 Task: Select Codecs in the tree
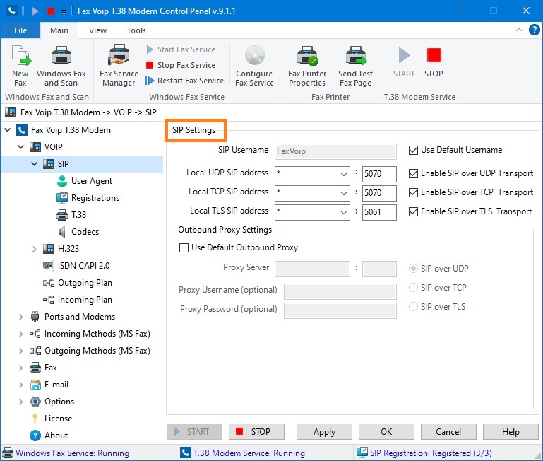78,232
